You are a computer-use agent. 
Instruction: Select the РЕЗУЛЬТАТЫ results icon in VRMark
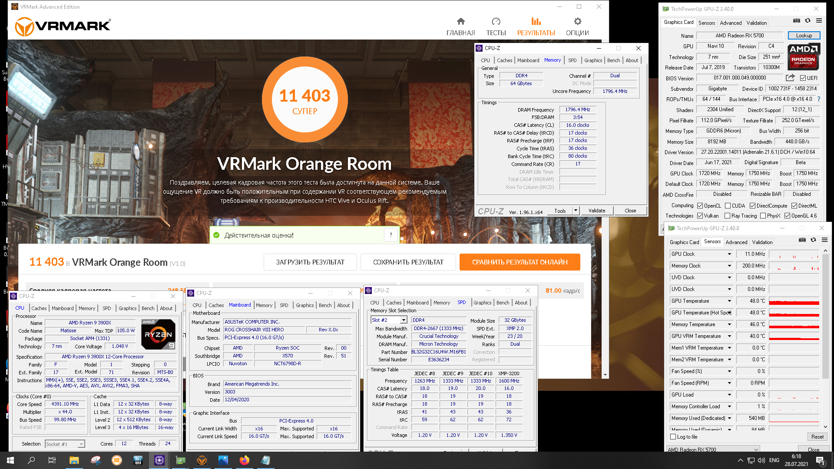(536, 21)
